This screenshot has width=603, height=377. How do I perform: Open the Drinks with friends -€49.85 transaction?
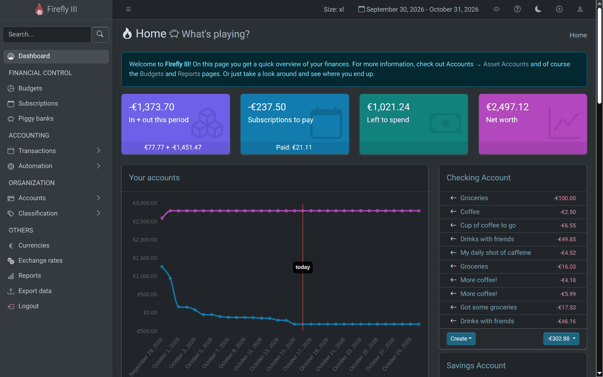tap(487, 239)
